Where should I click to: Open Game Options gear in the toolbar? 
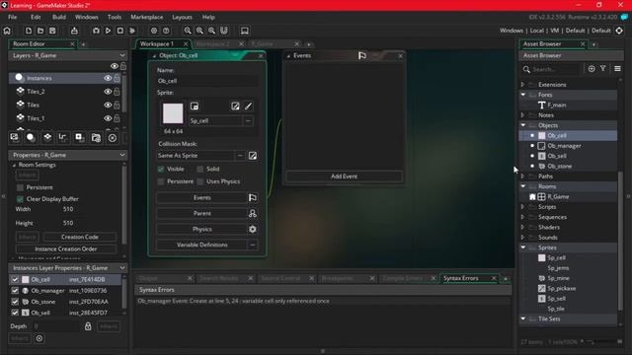[154, 31]
